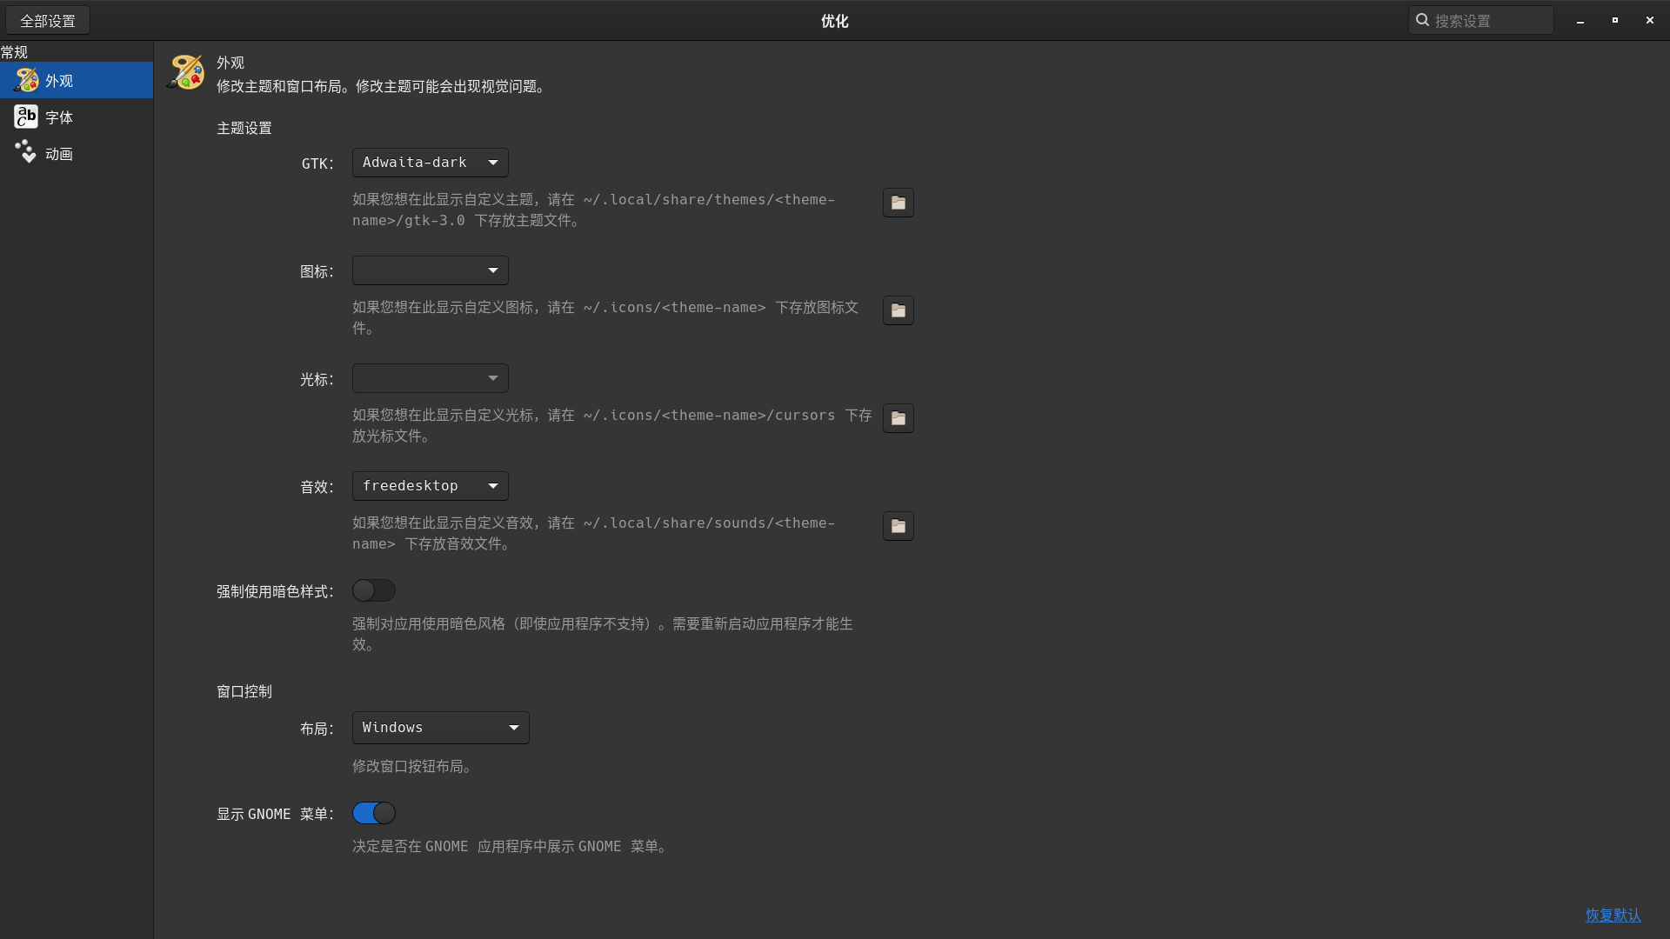This screenshot has width=1670, height=939.
Task: Open the 音效 sounds folder button
Action: coord(898,526)
